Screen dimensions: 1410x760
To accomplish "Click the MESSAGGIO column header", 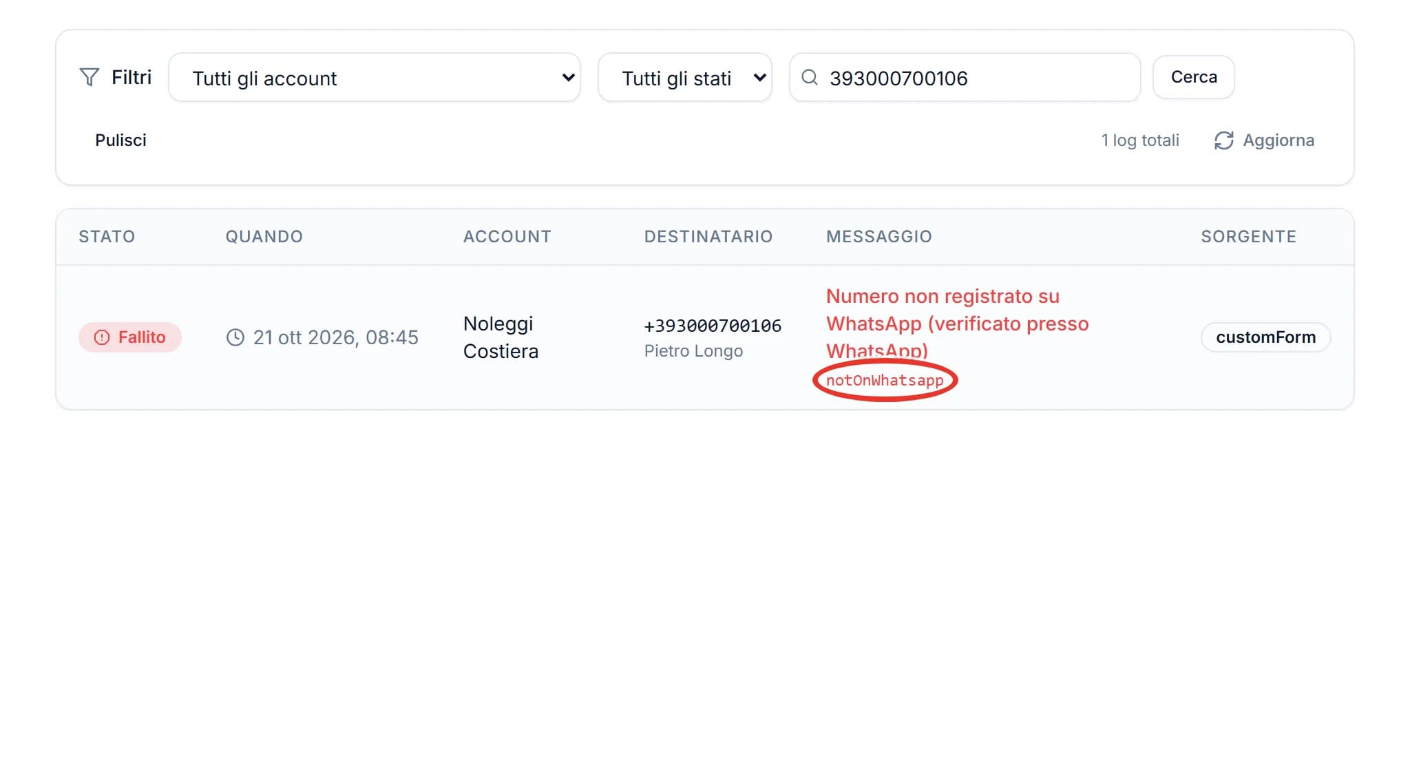I will tap(879, 237).
